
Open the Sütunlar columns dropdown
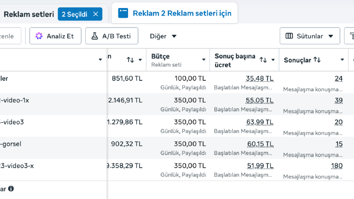310,36
